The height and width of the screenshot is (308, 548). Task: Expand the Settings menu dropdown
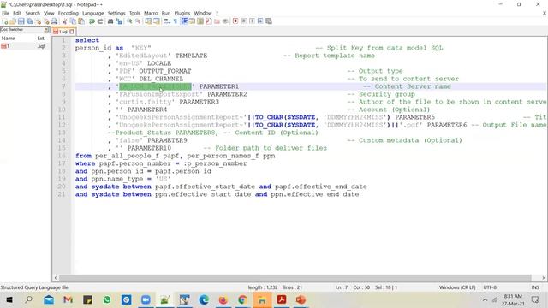(x=116, y=13)
